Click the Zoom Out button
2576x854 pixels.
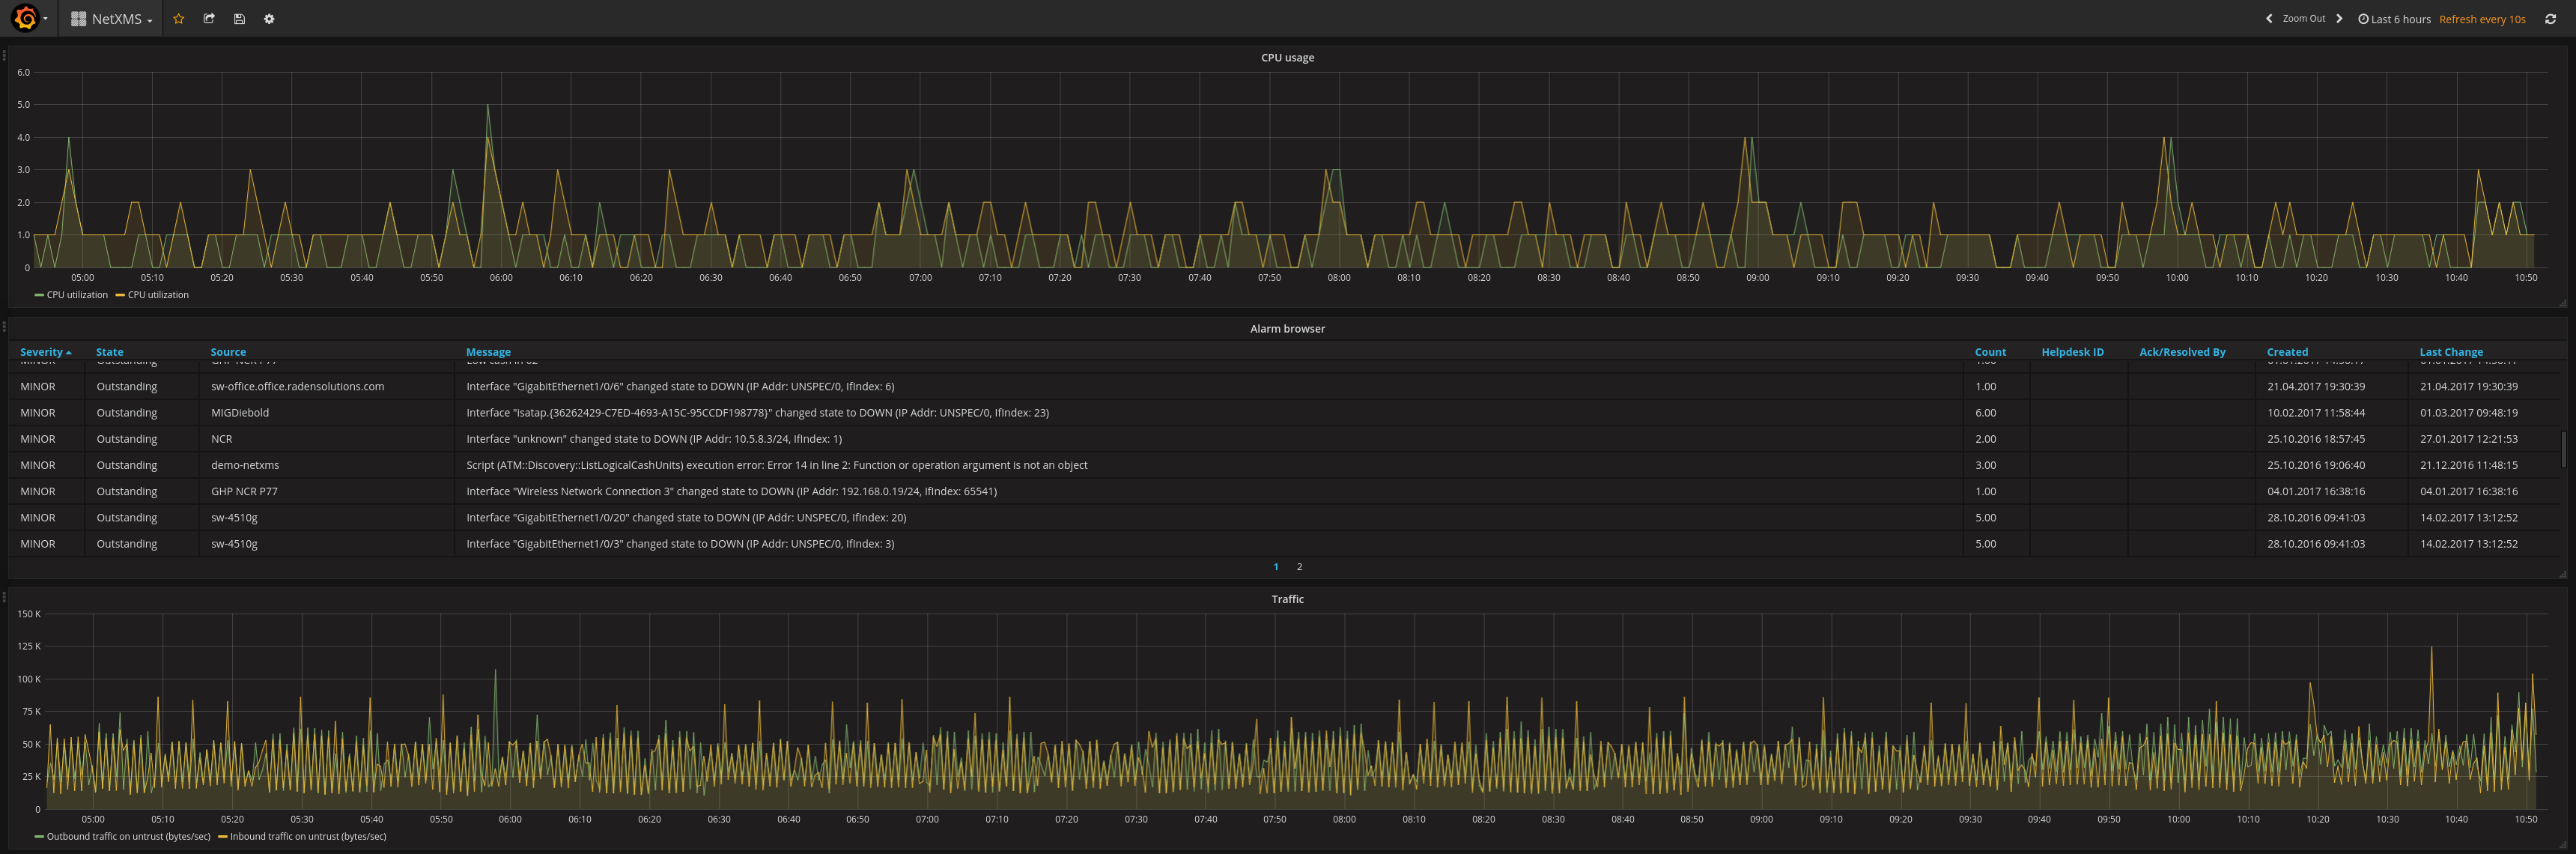(2303, 19)
